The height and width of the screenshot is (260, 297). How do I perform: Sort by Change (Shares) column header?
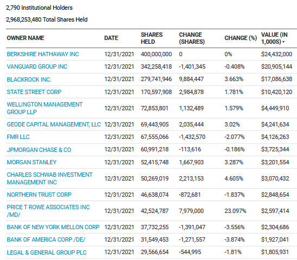pos(192,38)
